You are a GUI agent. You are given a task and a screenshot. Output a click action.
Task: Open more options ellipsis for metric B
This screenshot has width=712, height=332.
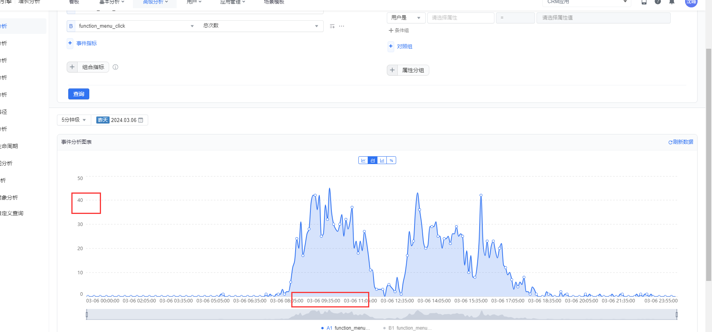(x=342, y=26)
